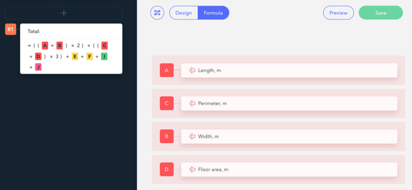Image resolution: width=412 pixels, height=190 pixels.
Task: Click the red A variable chip in formula
Action: (x=45, y=46)
